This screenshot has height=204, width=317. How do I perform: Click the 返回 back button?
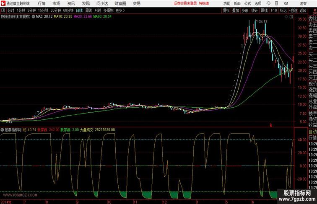point(303,10)
